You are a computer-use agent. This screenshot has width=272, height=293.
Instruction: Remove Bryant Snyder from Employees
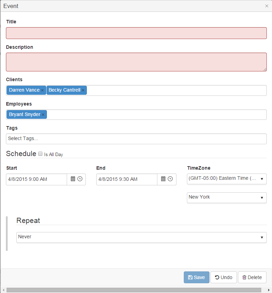click(x=43, y=115)
